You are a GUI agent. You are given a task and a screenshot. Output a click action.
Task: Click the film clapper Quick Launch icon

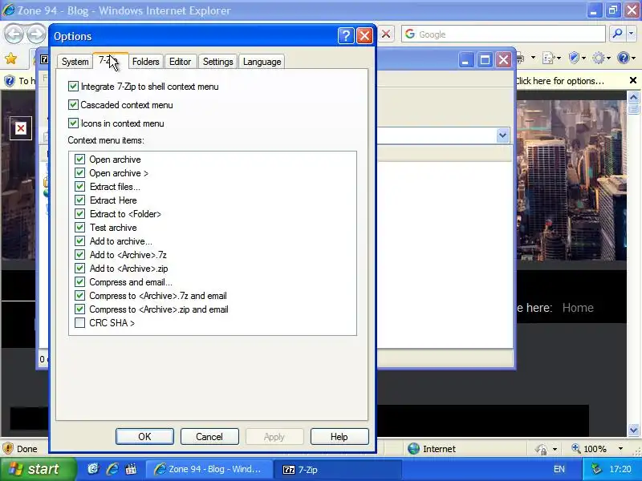click(131, 469)
